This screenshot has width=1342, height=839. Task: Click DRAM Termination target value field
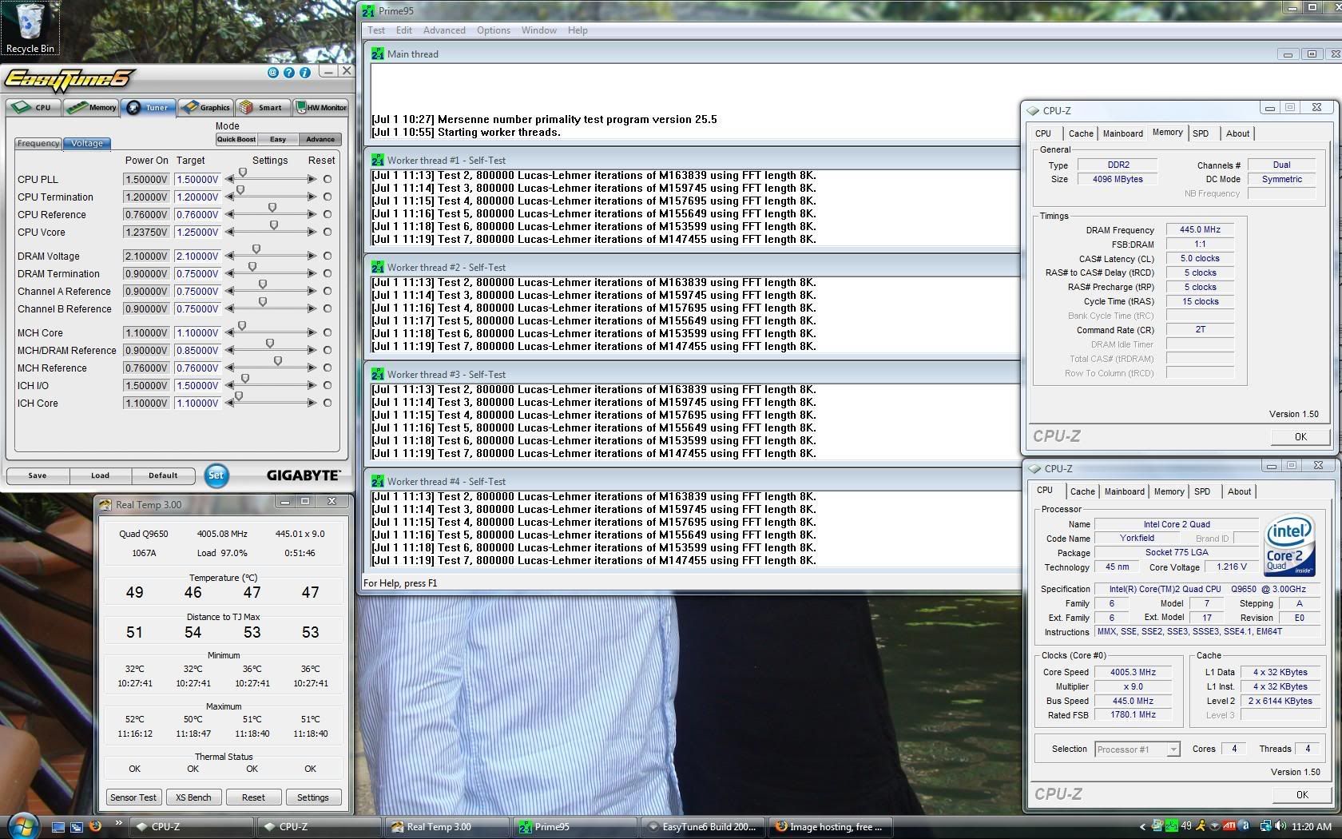tap(197, 274)
